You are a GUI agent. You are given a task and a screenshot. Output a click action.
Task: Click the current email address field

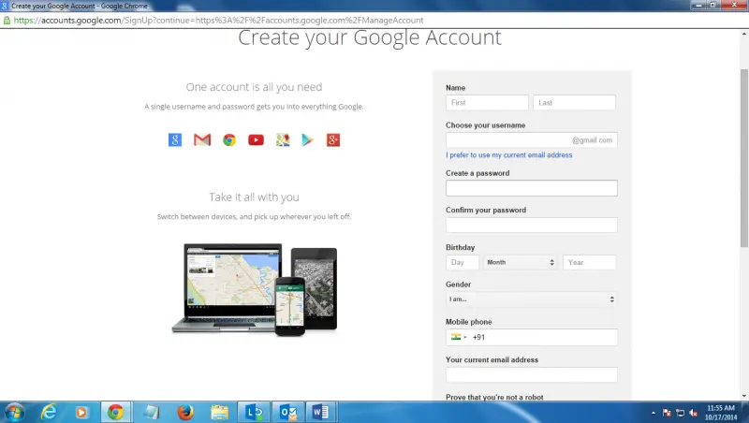(x=531, y=374)
